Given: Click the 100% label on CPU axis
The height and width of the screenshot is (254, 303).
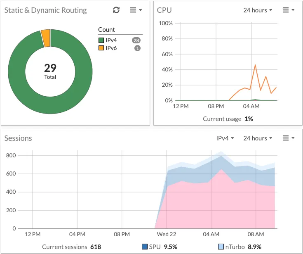Looking at the screenshot, I should 166,23.
